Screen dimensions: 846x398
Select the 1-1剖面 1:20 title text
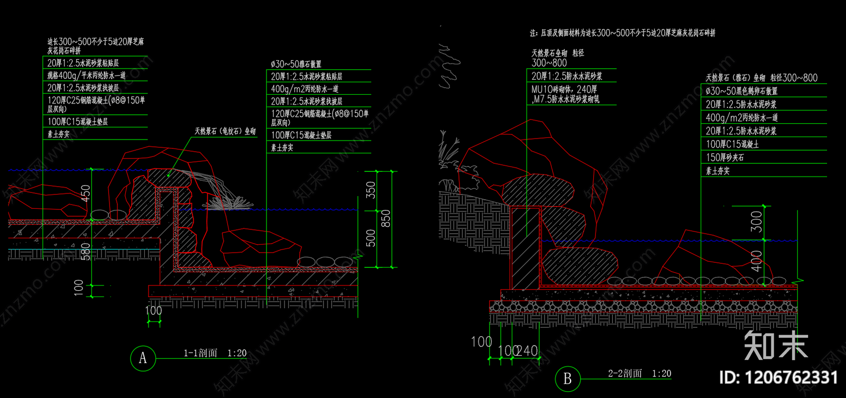tap(215, 353)
